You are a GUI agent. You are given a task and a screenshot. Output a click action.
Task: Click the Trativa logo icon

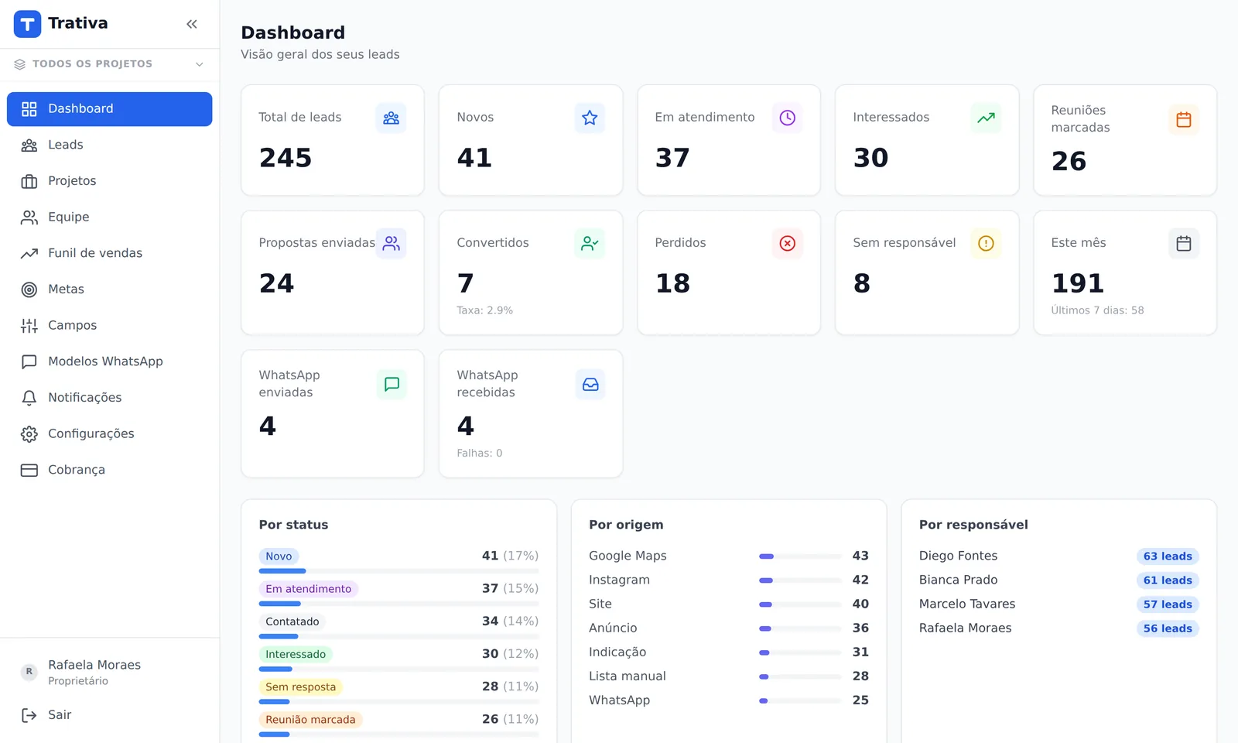(27, 24)
